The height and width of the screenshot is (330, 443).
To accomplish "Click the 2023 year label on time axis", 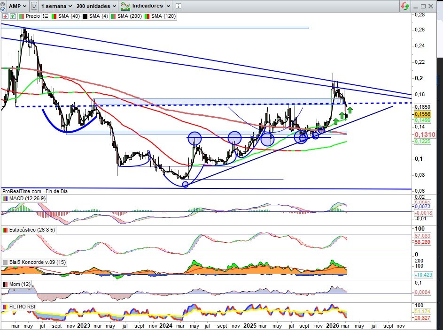I will (84, 326).
